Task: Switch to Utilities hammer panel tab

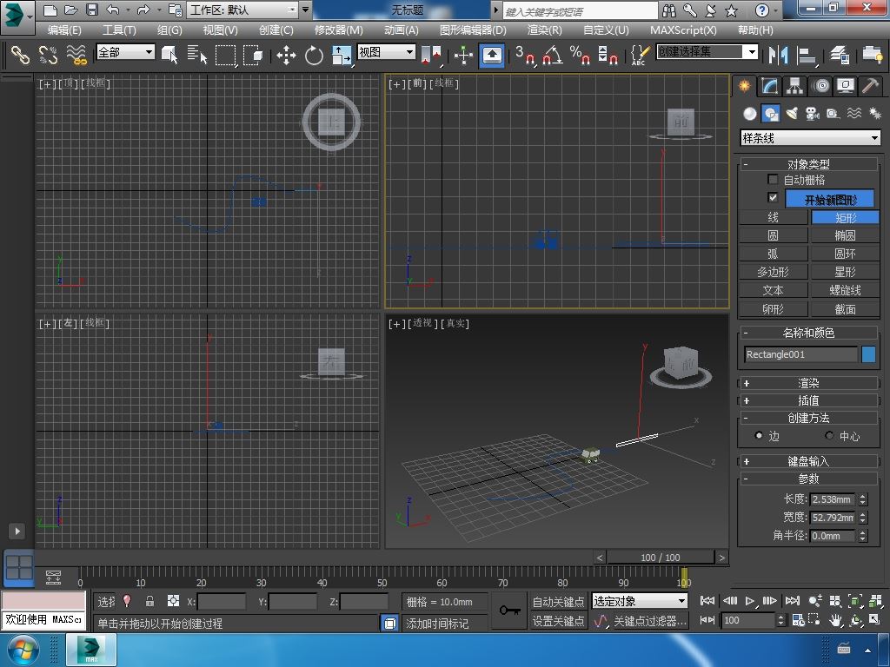Action: 870,86
